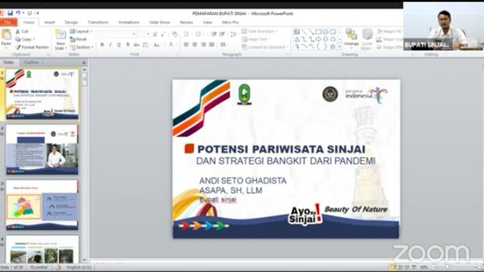Toggle Justify text alignment
Viewport: 484px width, 272px height.
click(212, 45)
